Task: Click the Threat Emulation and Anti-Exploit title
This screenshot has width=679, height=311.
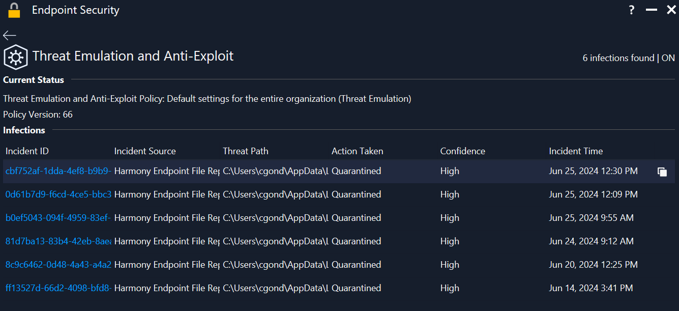Action: [x=133, y=56]
